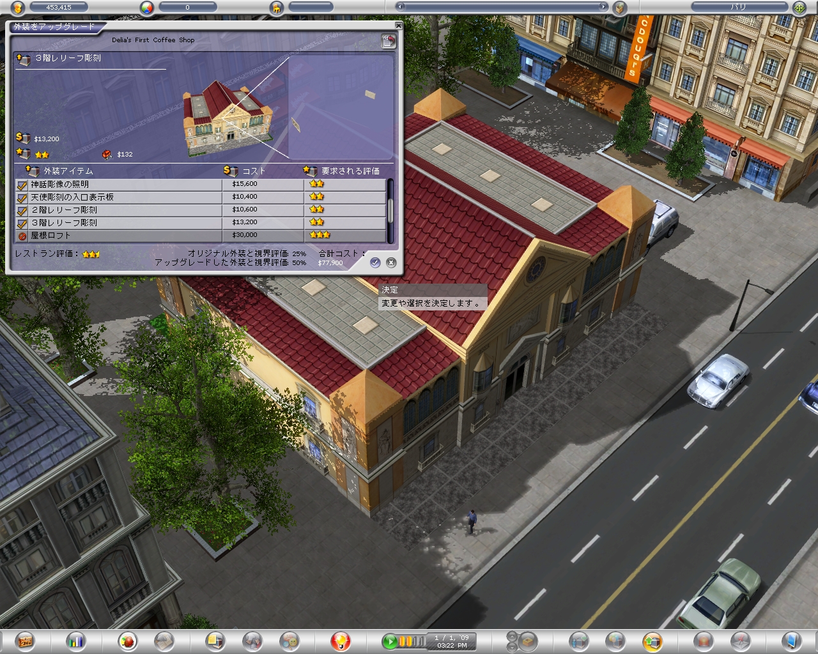Click the パリ city name field

(738, 7)
